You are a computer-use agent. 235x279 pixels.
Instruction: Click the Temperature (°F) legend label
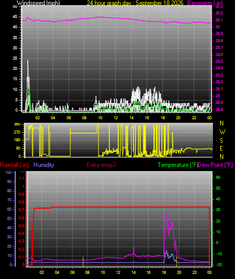(178, 165)
